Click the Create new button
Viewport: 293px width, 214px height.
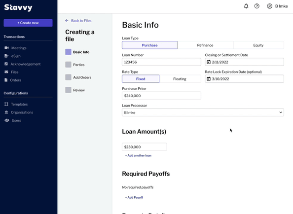tap(28, 23)
